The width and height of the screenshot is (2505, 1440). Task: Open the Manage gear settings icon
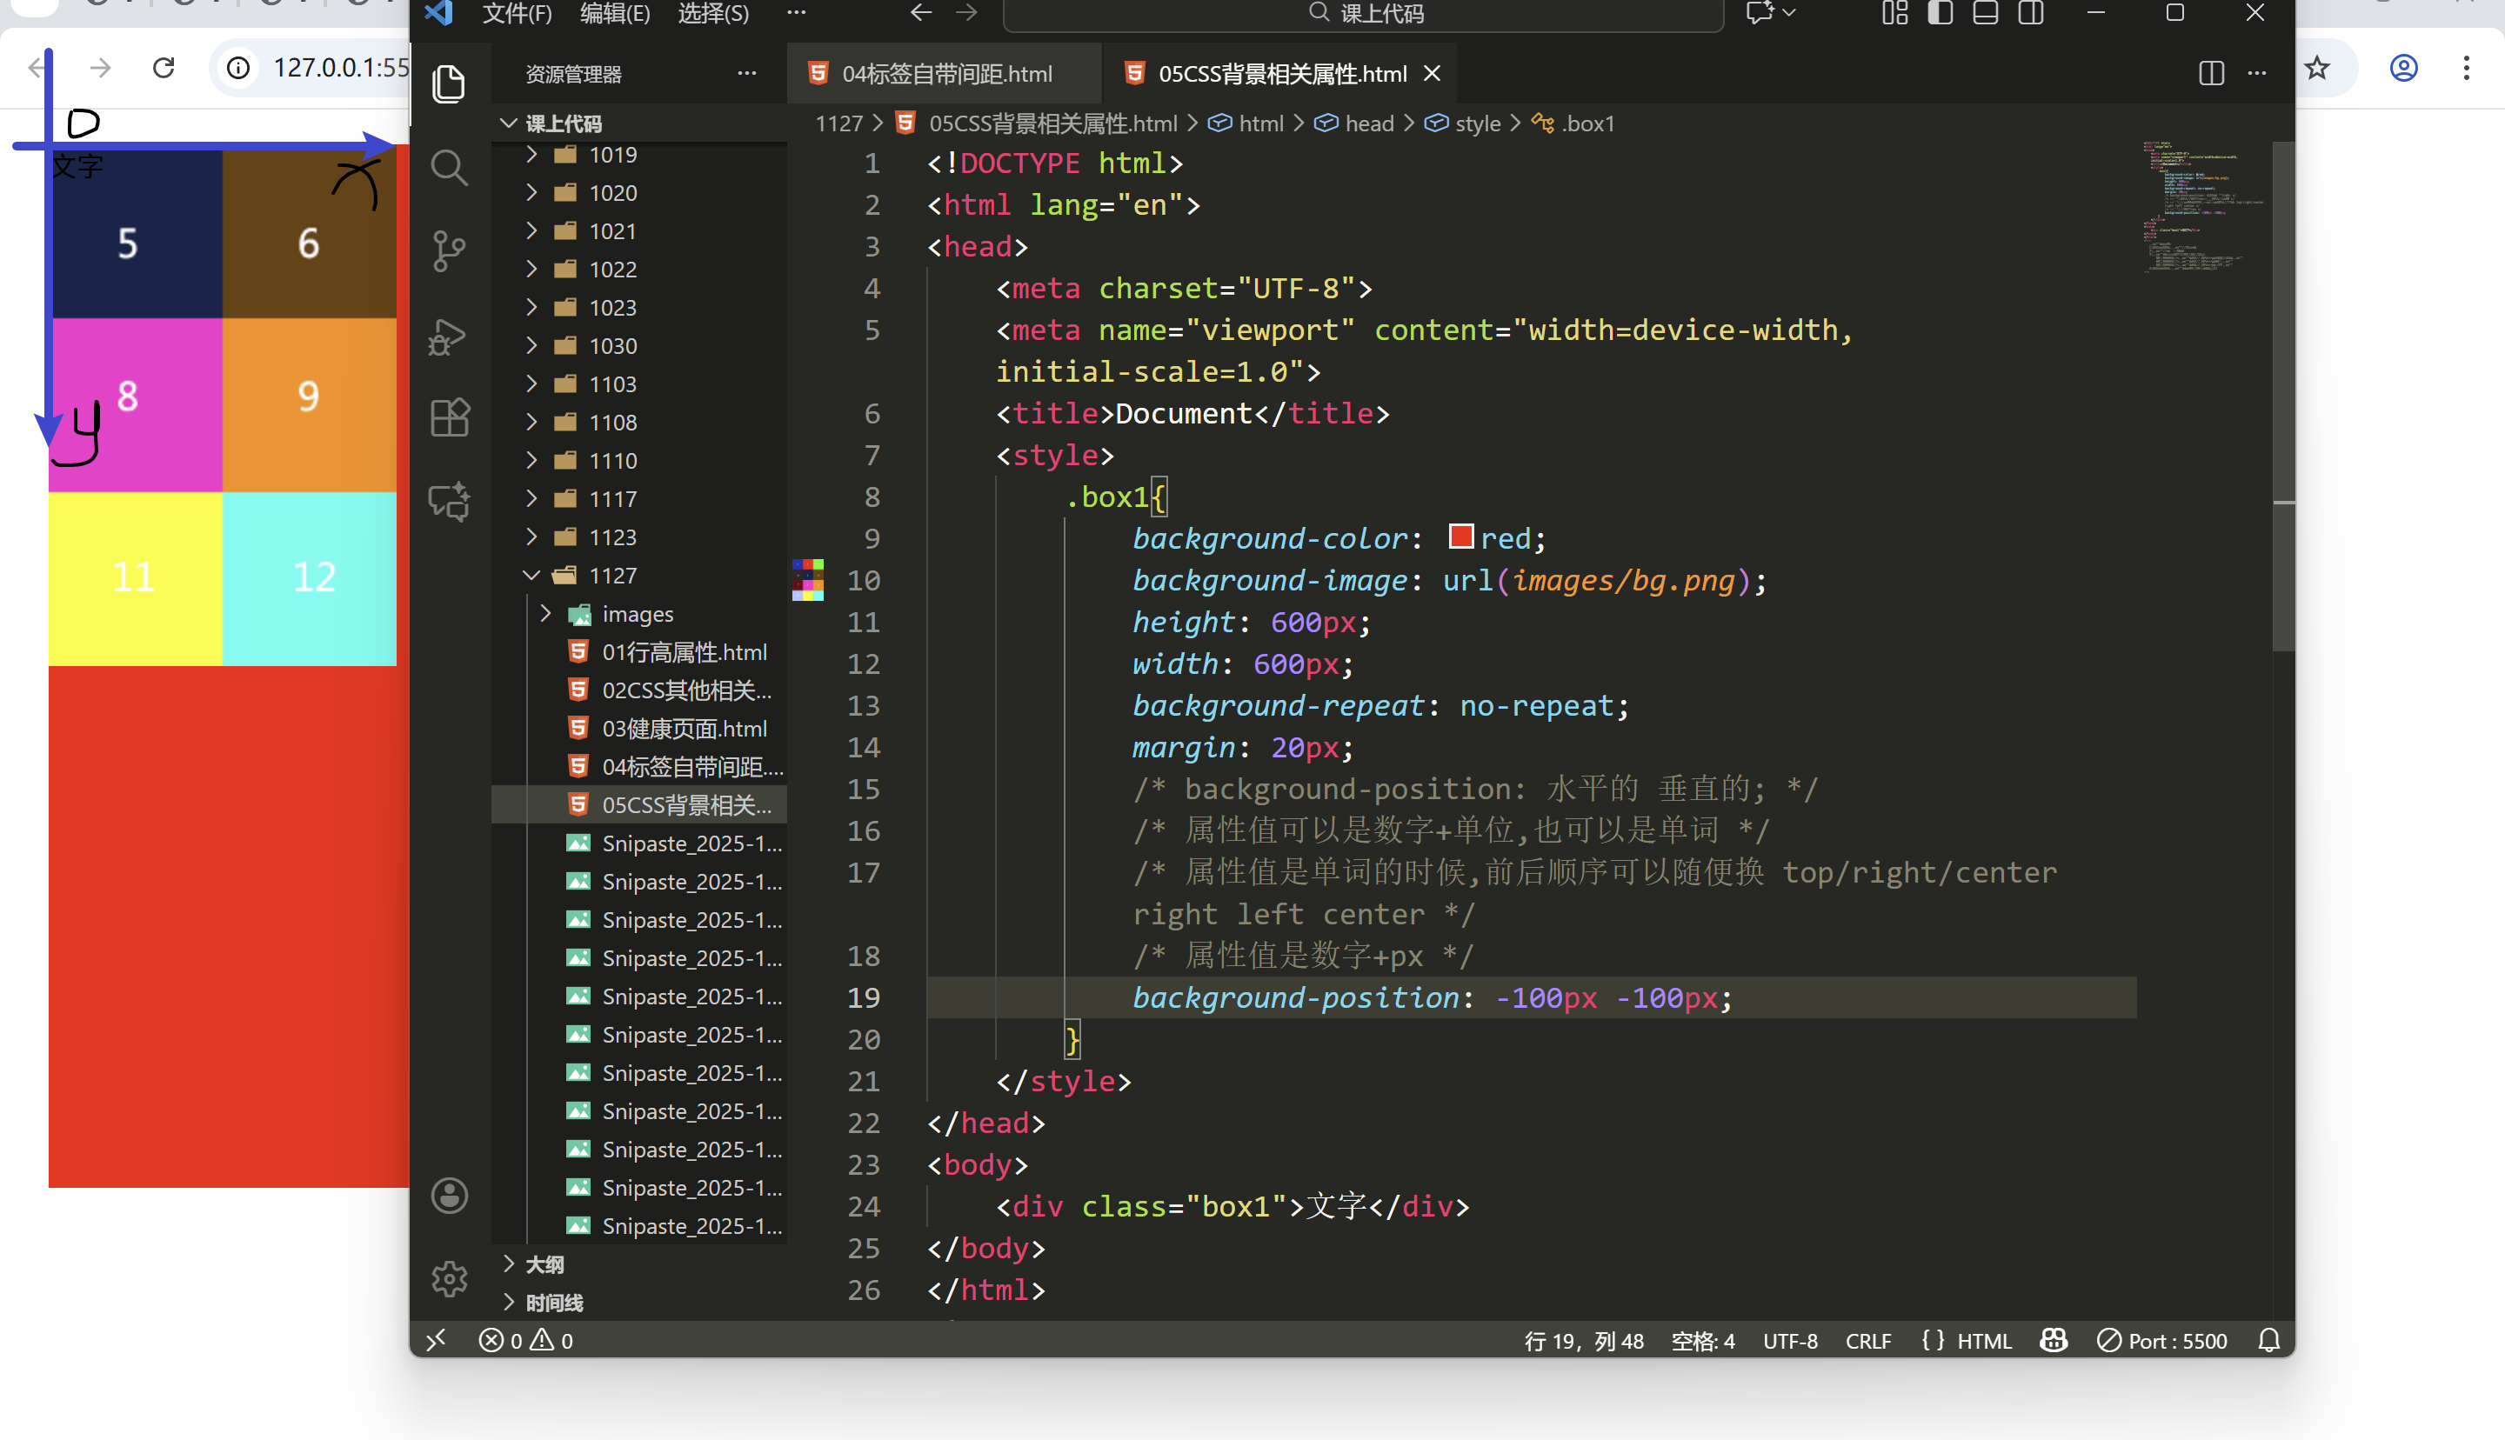tap(449, 1279)
